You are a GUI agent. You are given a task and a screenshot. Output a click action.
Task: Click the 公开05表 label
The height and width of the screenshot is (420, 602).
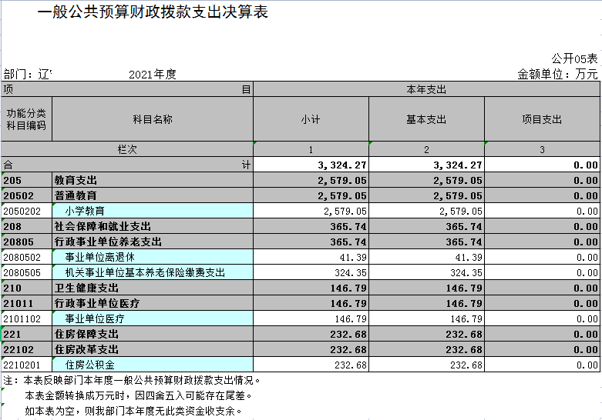tap(574, 58)
